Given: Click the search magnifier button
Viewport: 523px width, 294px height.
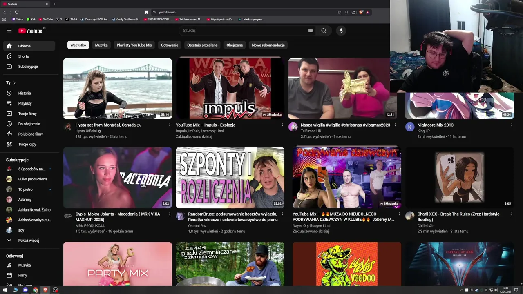Looking at the screenshot, I should (x=324, y=31).
